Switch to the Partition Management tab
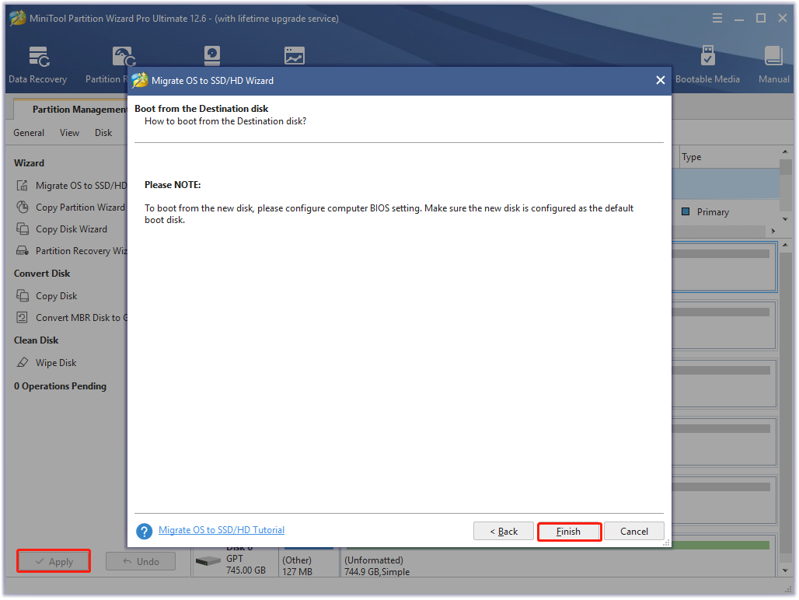 78,110
